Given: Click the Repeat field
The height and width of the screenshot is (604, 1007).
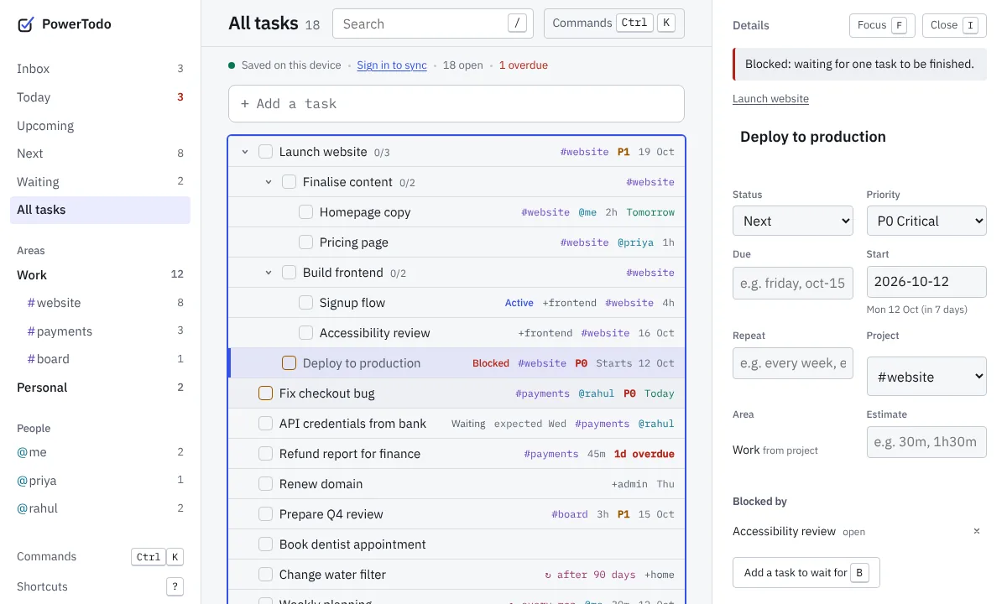Looking at the screenshot, I should pos(793,363).
